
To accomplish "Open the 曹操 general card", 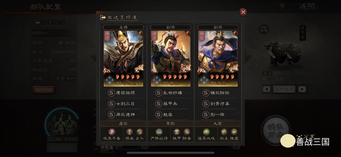I will pos(171,59).
